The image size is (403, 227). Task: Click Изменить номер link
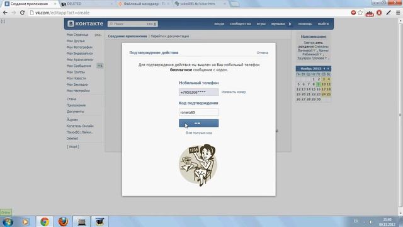coord(234,92)
